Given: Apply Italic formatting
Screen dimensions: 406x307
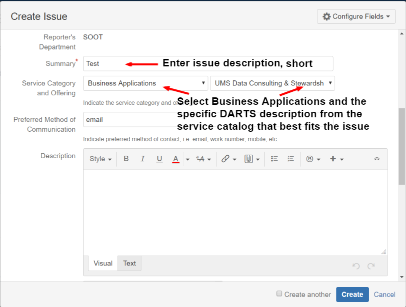Looking at the screenshot, I should pyautogui.click(x=142, y=159).
